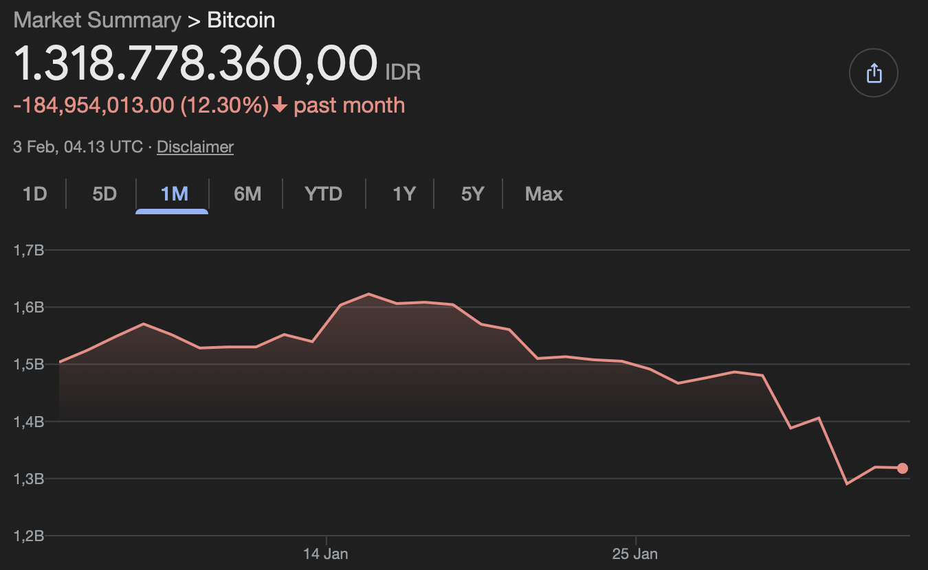928x570 pixels.
Task: Click the active 1M tab
Action: (x=174, y=194)
